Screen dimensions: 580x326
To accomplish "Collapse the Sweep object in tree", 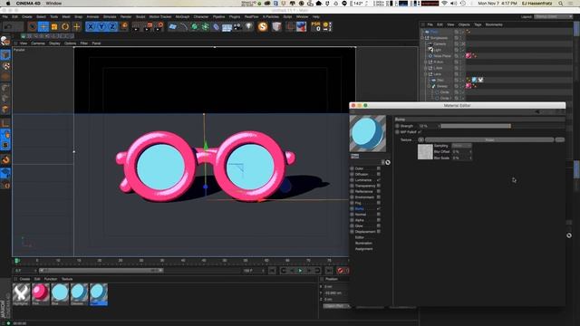I will tap(429, 86).
